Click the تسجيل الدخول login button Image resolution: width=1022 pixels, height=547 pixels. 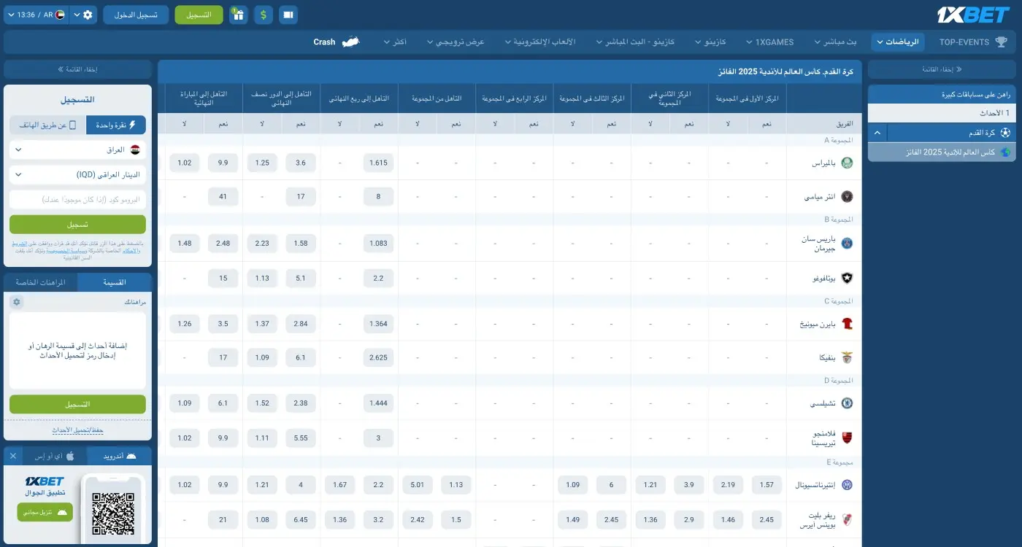point(137,15)
